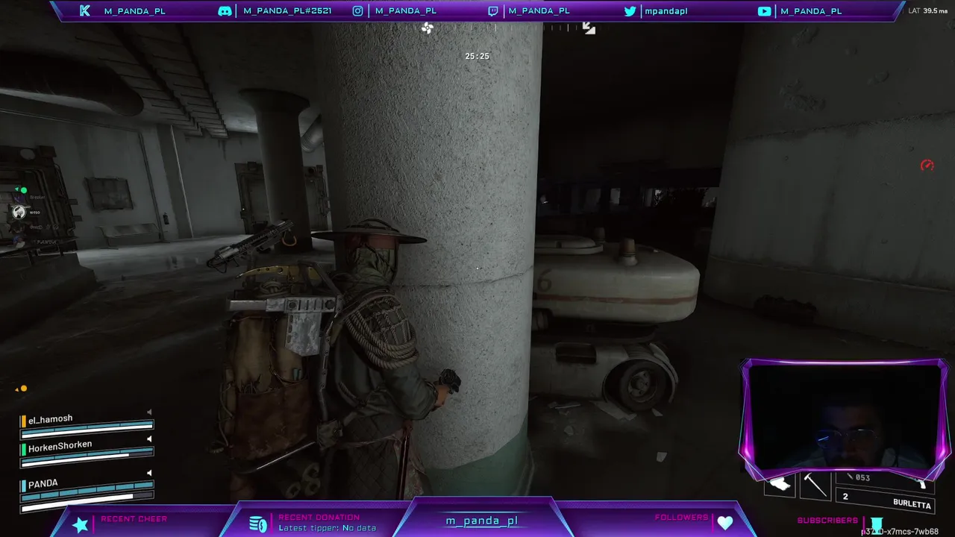The width and height of the screenshot is (955, 537).
Task: Click the YouTube logo icon
Action: pyautogui.click(x=764, y=11)
